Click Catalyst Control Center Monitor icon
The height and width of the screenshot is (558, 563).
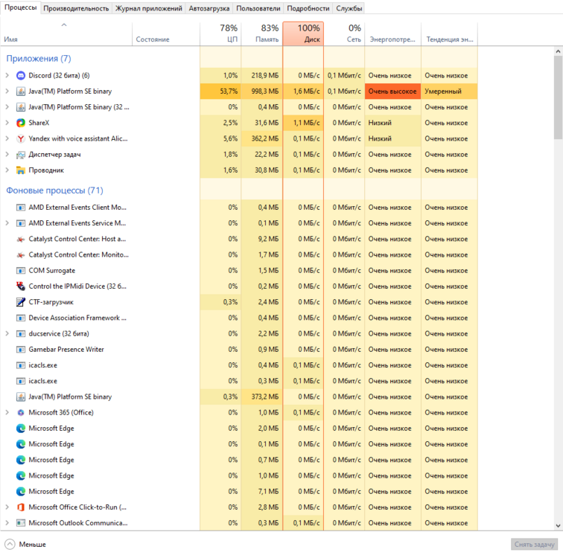pyautogui.click(x=21, y=255)
